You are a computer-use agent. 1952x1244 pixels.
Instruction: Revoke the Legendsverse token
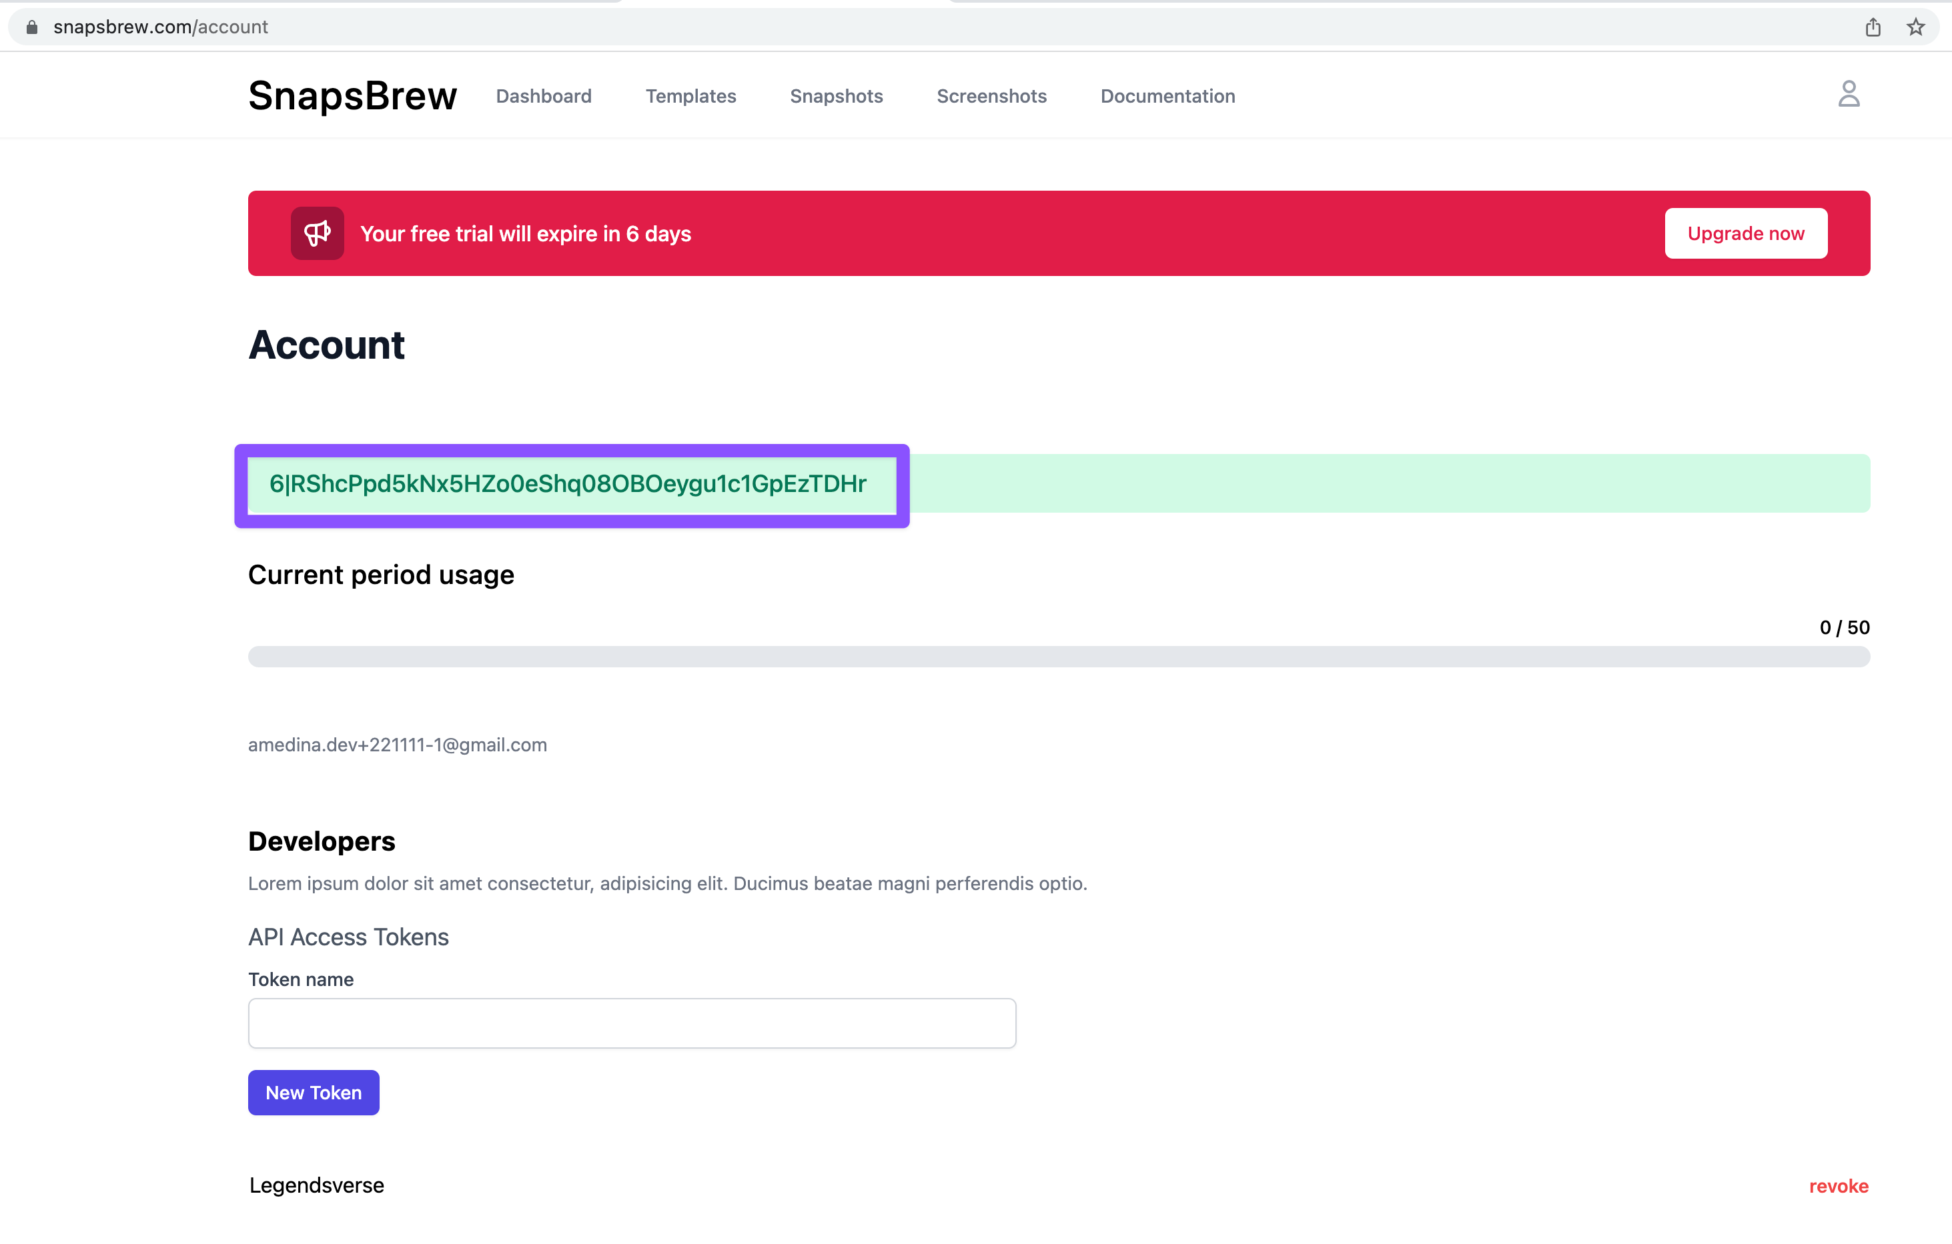point(1839,1186)
